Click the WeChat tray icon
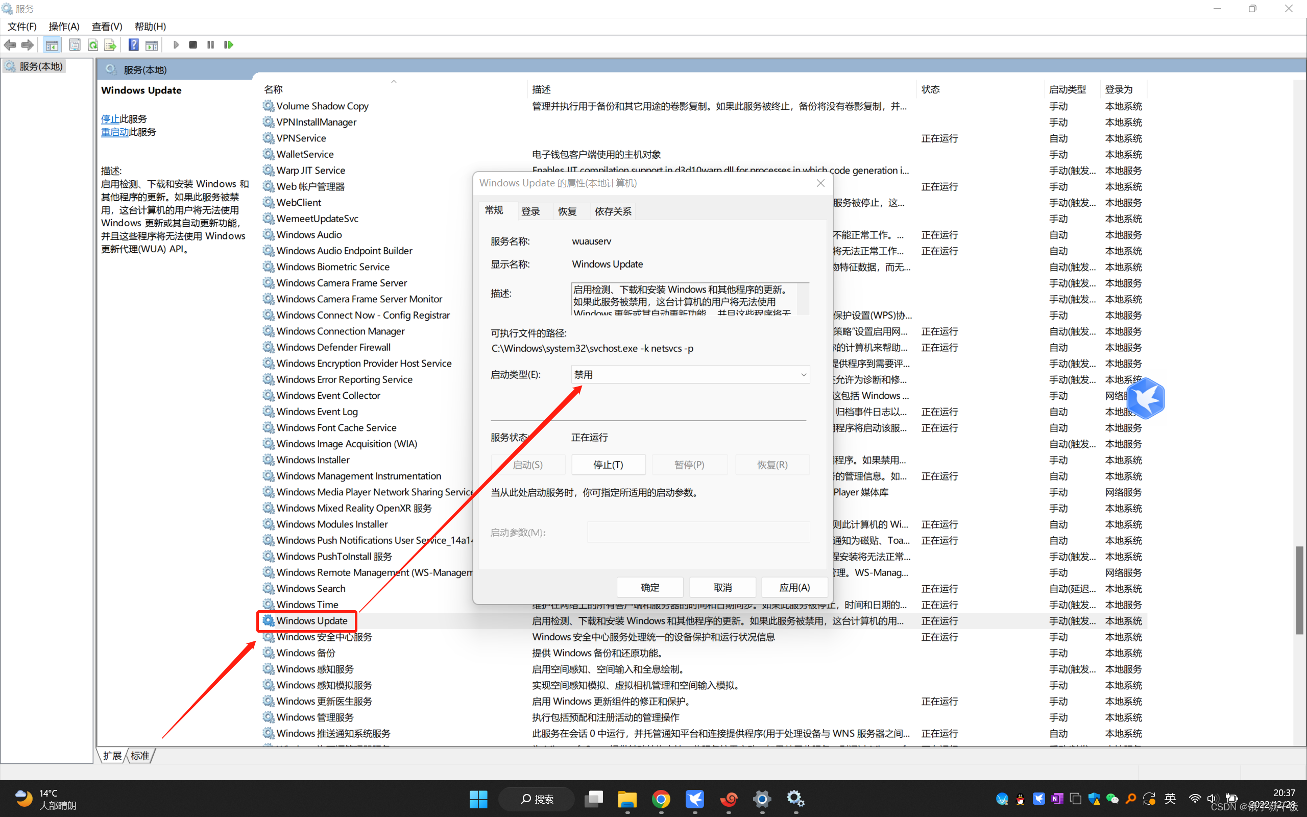 (x=1112, y=799)
